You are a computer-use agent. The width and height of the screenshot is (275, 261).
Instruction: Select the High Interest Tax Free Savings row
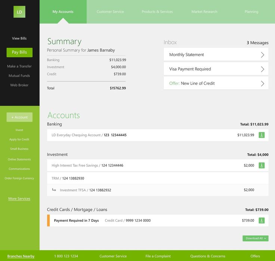point(158,165)
